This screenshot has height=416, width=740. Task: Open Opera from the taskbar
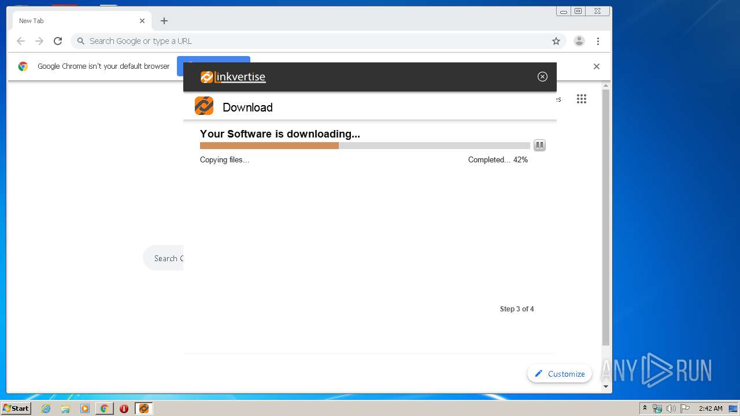[124, 408]
